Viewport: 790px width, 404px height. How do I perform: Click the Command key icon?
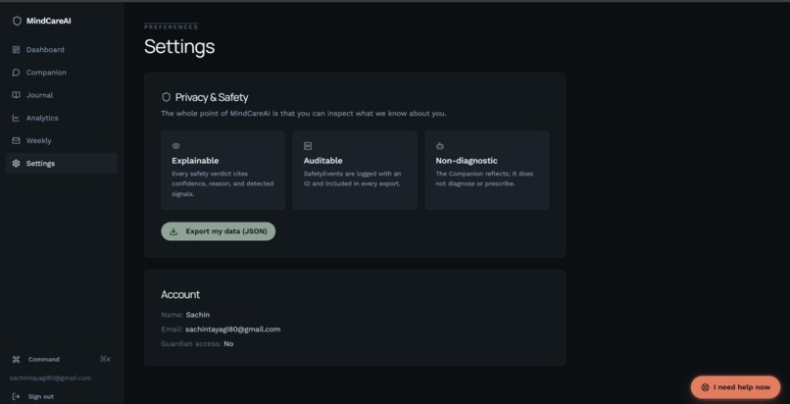pyautogui.click(x=16, y=359)
